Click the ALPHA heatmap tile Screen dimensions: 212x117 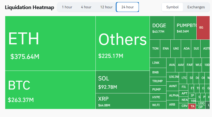[x=173, y=95]
